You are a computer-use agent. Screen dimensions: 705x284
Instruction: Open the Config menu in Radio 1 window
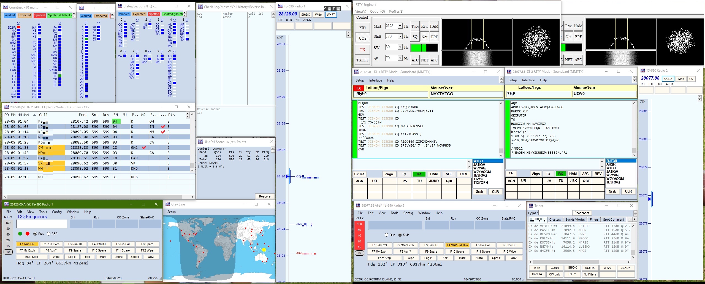click(57, 212)
